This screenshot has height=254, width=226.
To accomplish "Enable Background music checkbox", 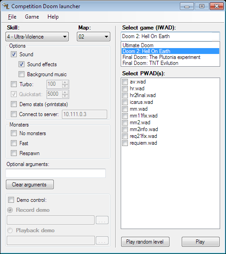I will coord(22,74).
